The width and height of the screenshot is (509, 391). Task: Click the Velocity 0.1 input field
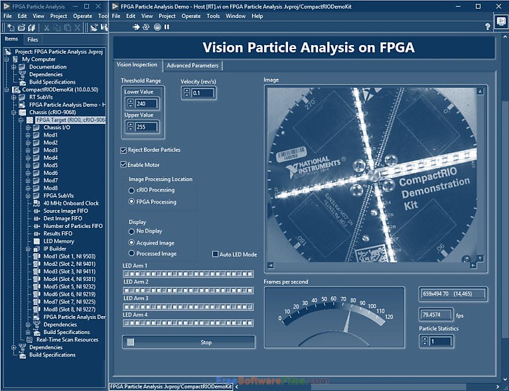[x=202, y=93]
